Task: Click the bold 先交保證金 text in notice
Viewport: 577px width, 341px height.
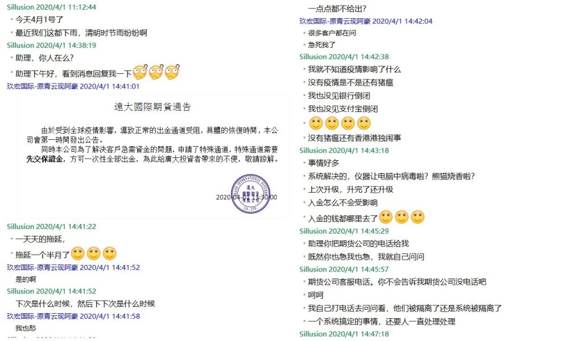Action: click(44, 159)
